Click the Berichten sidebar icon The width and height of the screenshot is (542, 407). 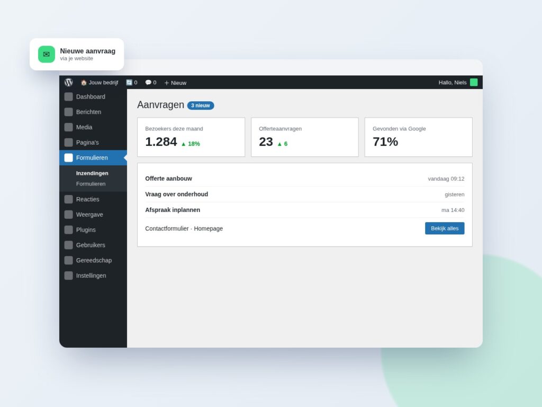(68, 112)
